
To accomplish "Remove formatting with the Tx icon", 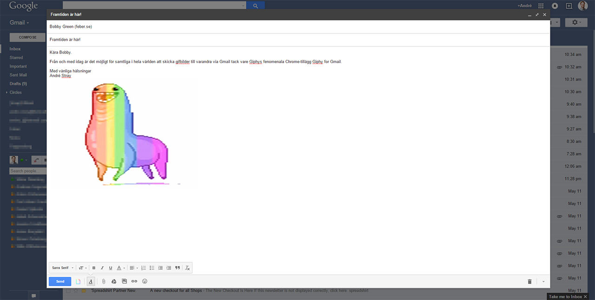I will pyautogui.click(x=187, y=268).
